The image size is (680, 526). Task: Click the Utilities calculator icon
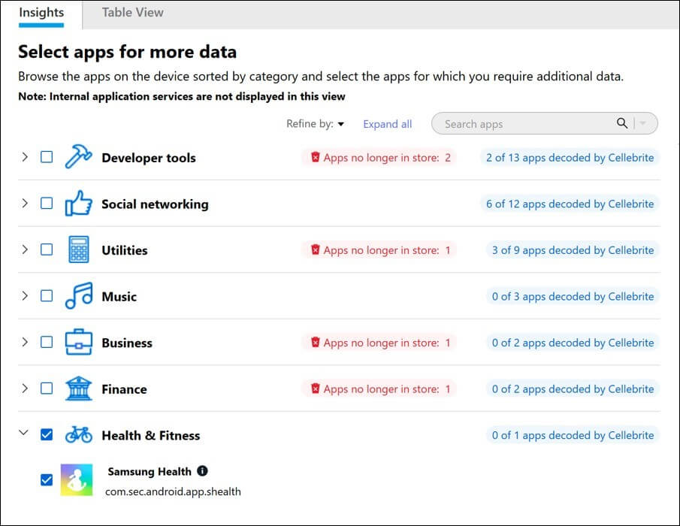coord(78,250)
